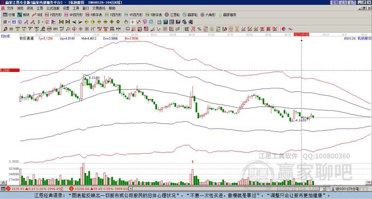Click the pink 节 icon

coord(145,22)
